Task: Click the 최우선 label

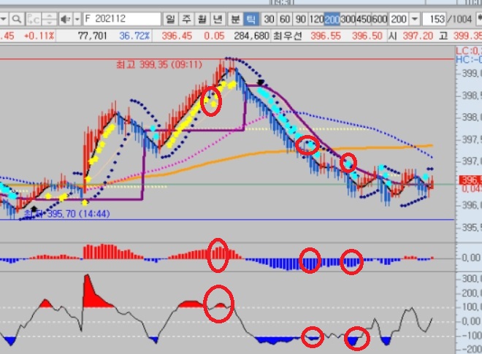Action: pyautogui.click(x=287, y=36)
